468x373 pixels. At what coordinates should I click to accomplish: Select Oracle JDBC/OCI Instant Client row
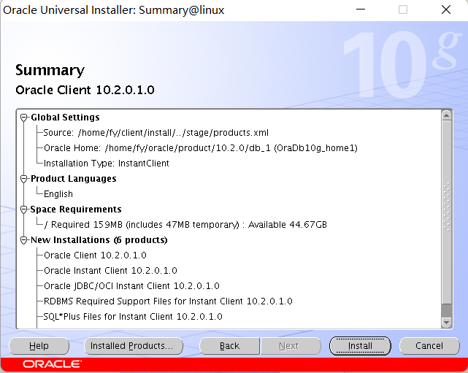(x=131, y=286)
